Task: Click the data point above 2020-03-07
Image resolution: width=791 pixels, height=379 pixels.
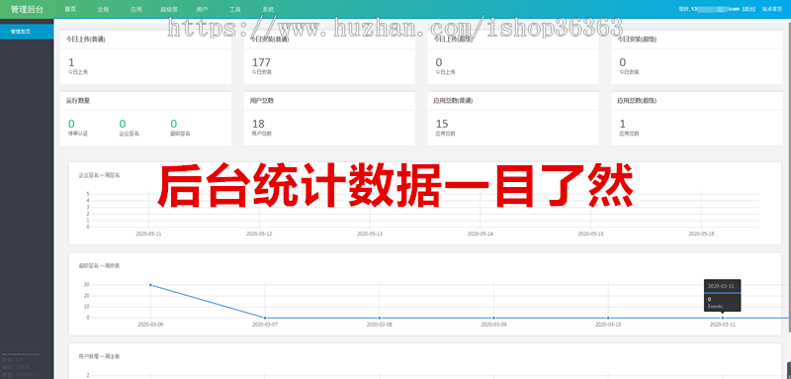Action: click(265, 318)
